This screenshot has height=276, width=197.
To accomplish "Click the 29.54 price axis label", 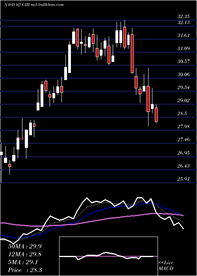I will [184, 88].
